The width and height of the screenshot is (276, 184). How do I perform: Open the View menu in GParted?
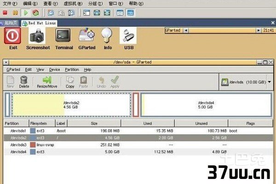40,69
